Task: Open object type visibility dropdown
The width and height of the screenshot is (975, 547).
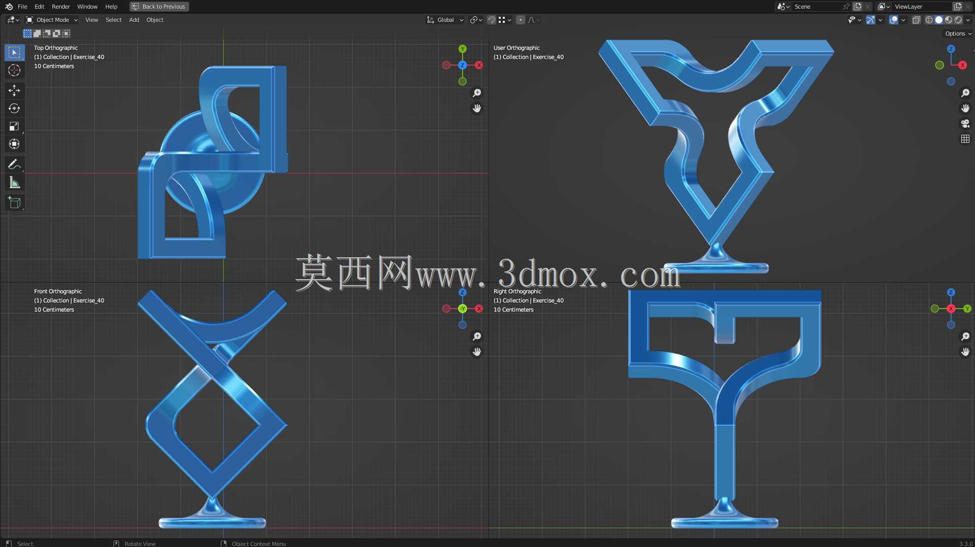Action: 854,20
